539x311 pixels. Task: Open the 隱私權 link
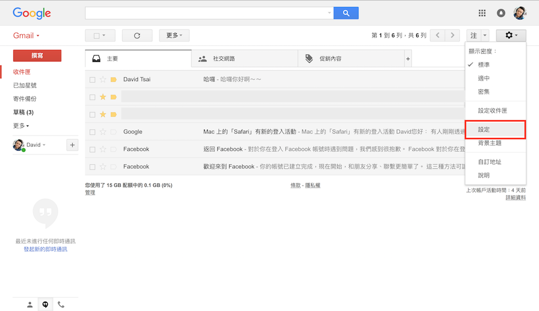click(313, 185)
